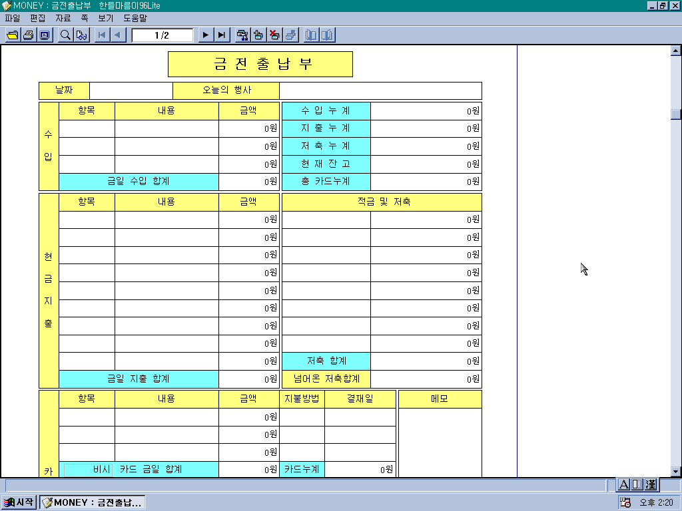Click the grayed-out duplicate record icon
682x511 pixels.
pyautogui.click(x=290, y=35)
